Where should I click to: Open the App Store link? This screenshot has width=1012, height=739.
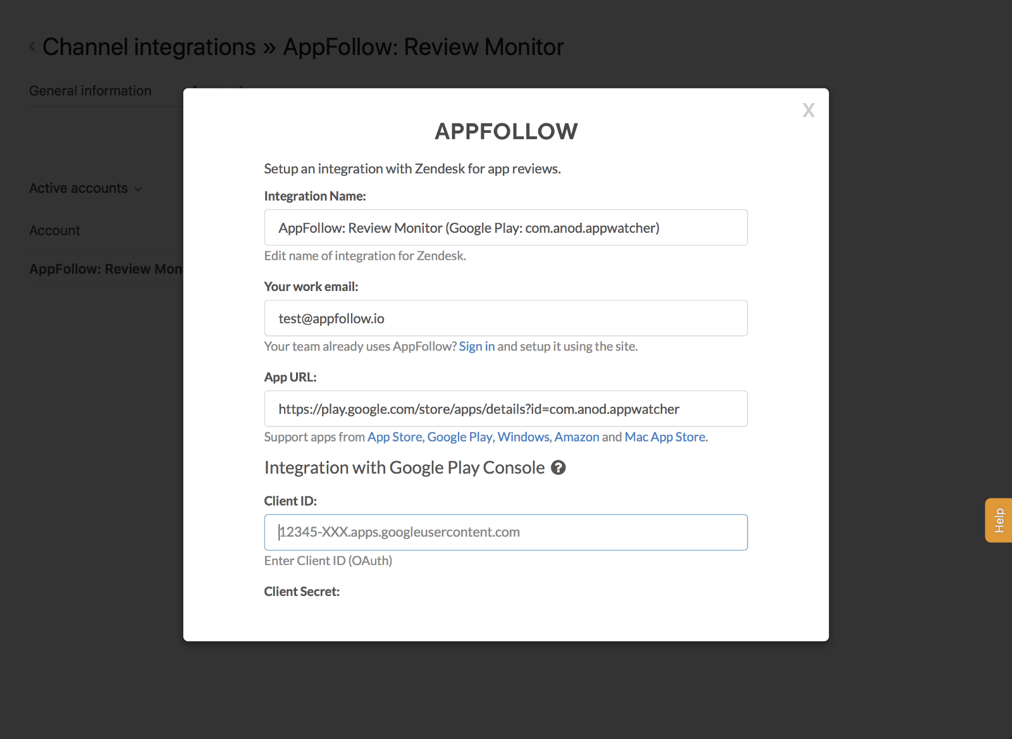pos(394,437)
